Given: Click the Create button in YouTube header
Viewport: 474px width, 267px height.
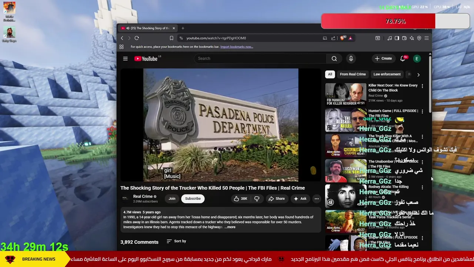Looking at the screenshot, I should pos(383,59).
